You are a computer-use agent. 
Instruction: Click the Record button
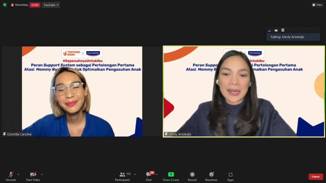click(192, 176)
